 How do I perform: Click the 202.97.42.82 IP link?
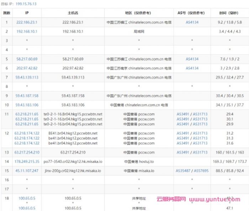27,68
